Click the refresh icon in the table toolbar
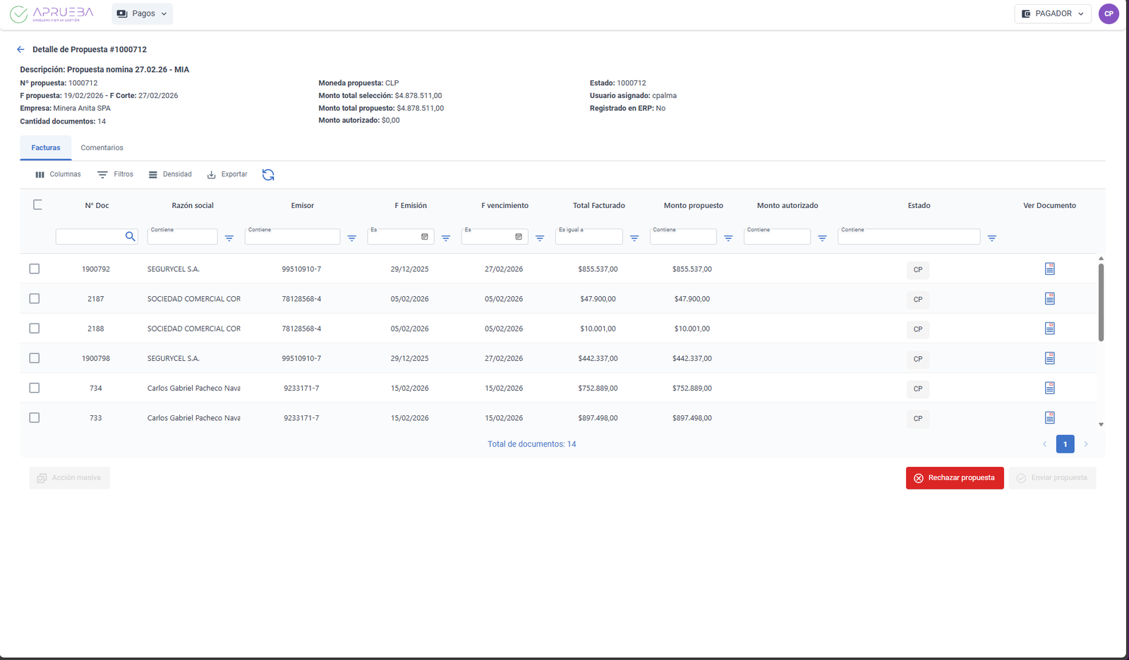The height and width of the screenshot is (660, 1129). tap(268, 175)
